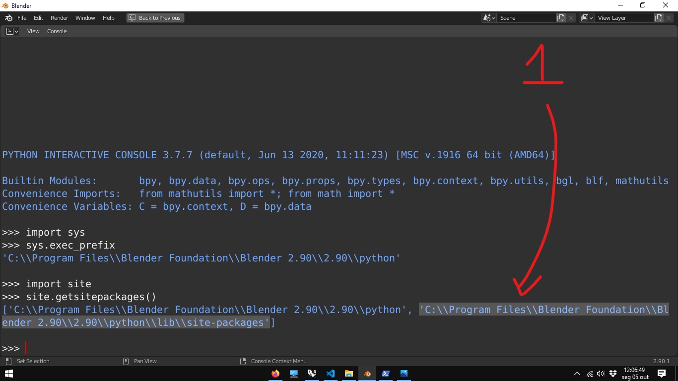Click the Dropbox tray icon
Image resolution: width=678 pixels, height=381 pixels.
tap(613, 374)
